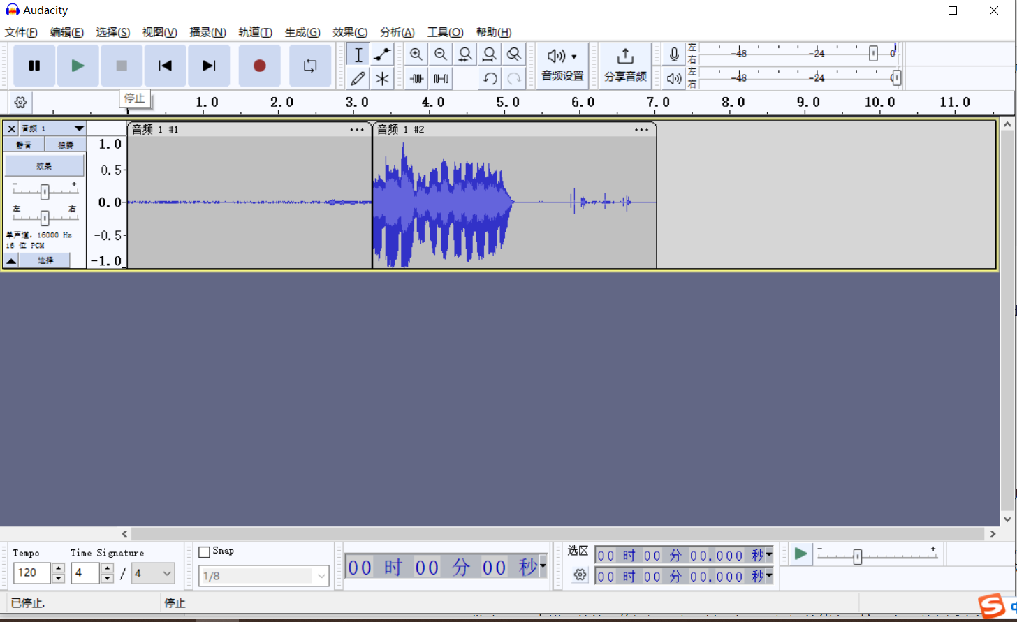Viewport: 1017px width, 622px height.
Task: Open selection start time format dropdown
Action: point(769,555)
